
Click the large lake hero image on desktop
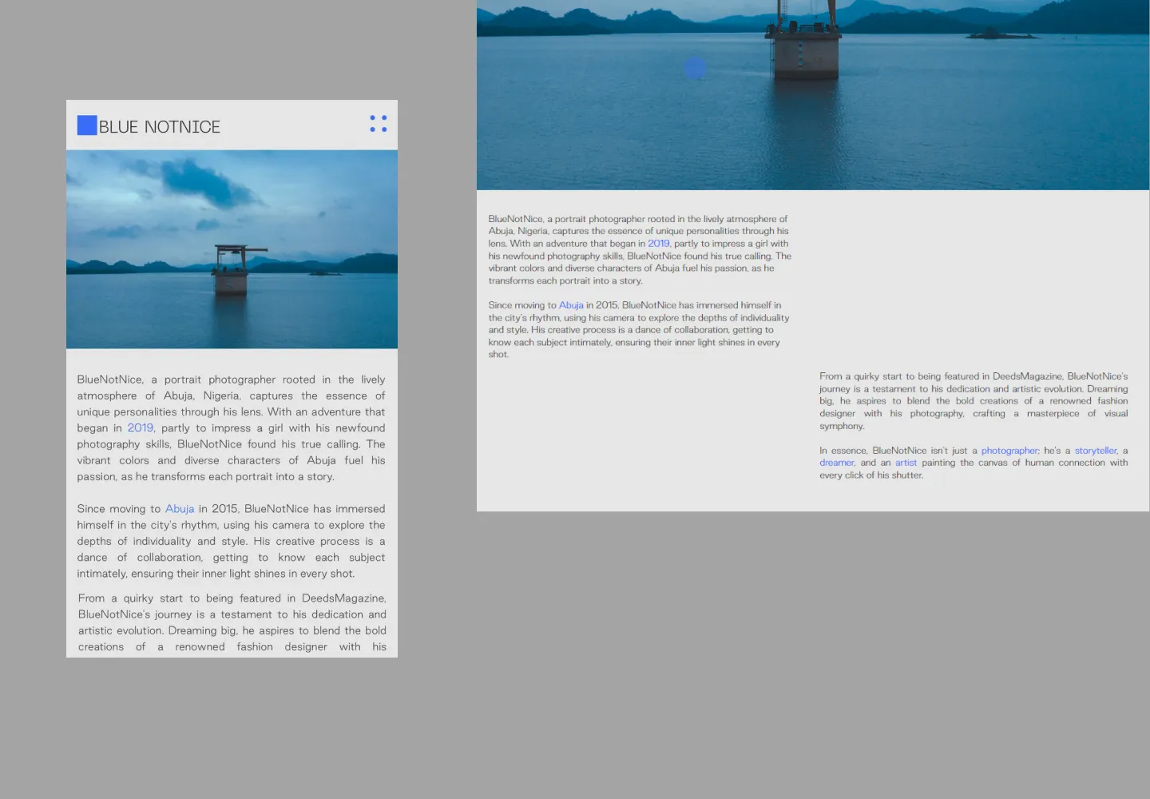coord(813,95)
